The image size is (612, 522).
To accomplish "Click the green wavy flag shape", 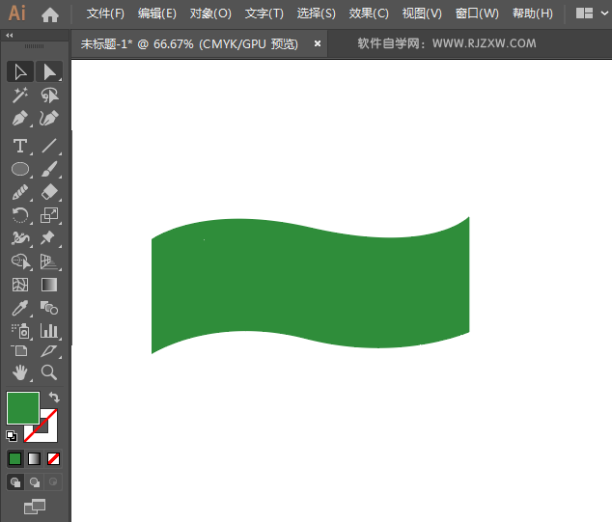I will pos(310,285).
